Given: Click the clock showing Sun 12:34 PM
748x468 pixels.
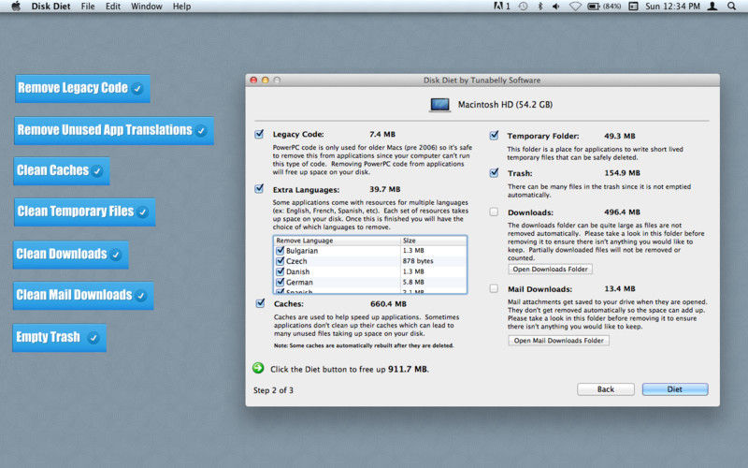Looking at the screenshot, I should (672, 7).
